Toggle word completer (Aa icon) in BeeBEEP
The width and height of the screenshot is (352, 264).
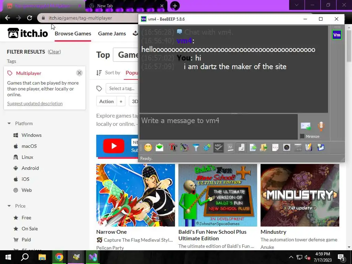click(230, 147)
